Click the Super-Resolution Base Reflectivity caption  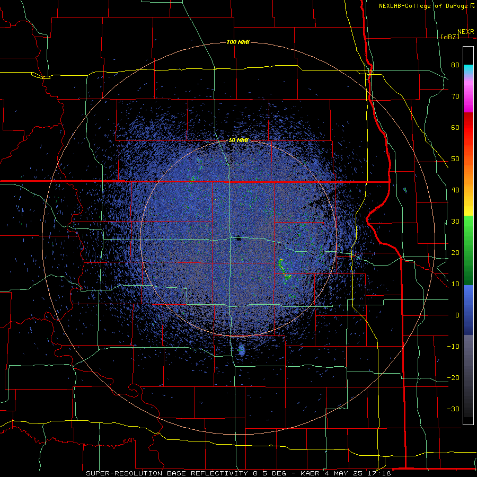click(x=238, y=473)
